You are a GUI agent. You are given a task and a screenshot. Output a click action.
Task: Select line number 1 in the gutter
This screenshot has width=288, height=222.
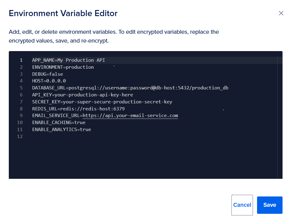click(x=21, y=60)
